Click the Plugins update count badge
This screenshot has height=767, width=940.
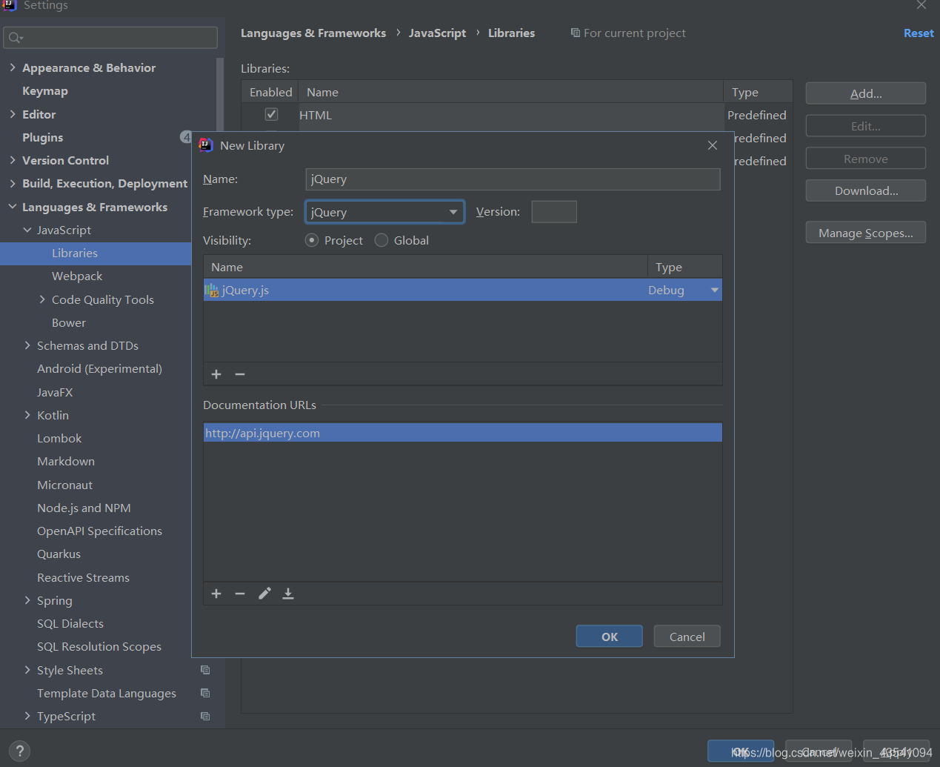tap(186, 137)
